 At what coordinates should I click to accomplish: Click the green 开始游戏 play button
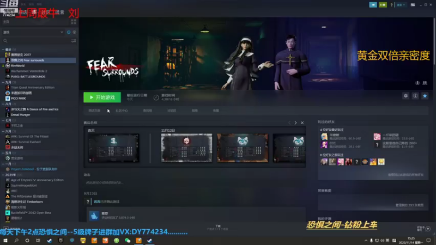(x=102, y=97)
